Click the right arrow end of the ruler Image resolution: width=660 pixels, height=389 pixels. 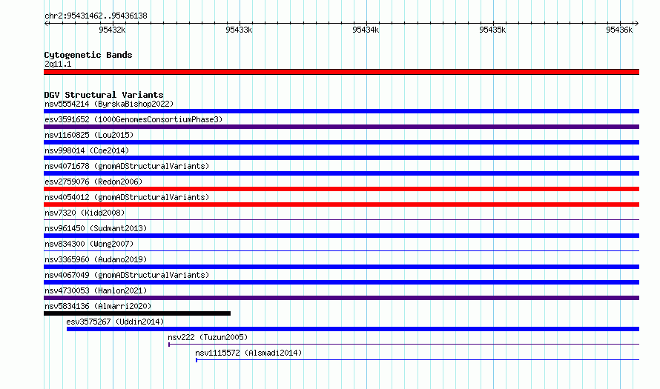[636, 24]
